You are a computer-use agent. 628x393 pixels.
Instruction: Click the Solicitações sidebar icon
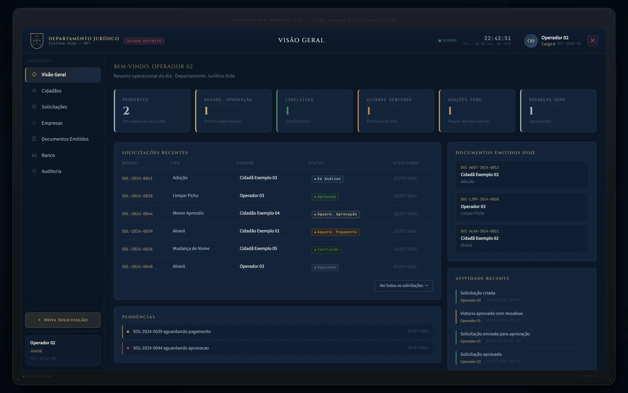click(x=34, y=107)
